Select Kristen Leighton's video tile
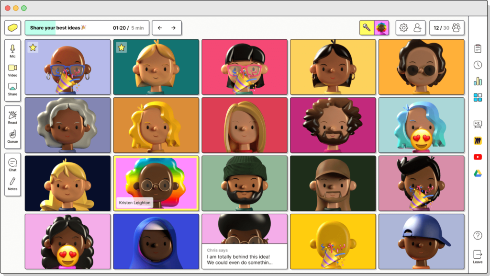The height and width of the screenshot is (276, 490). click(156, 183)
